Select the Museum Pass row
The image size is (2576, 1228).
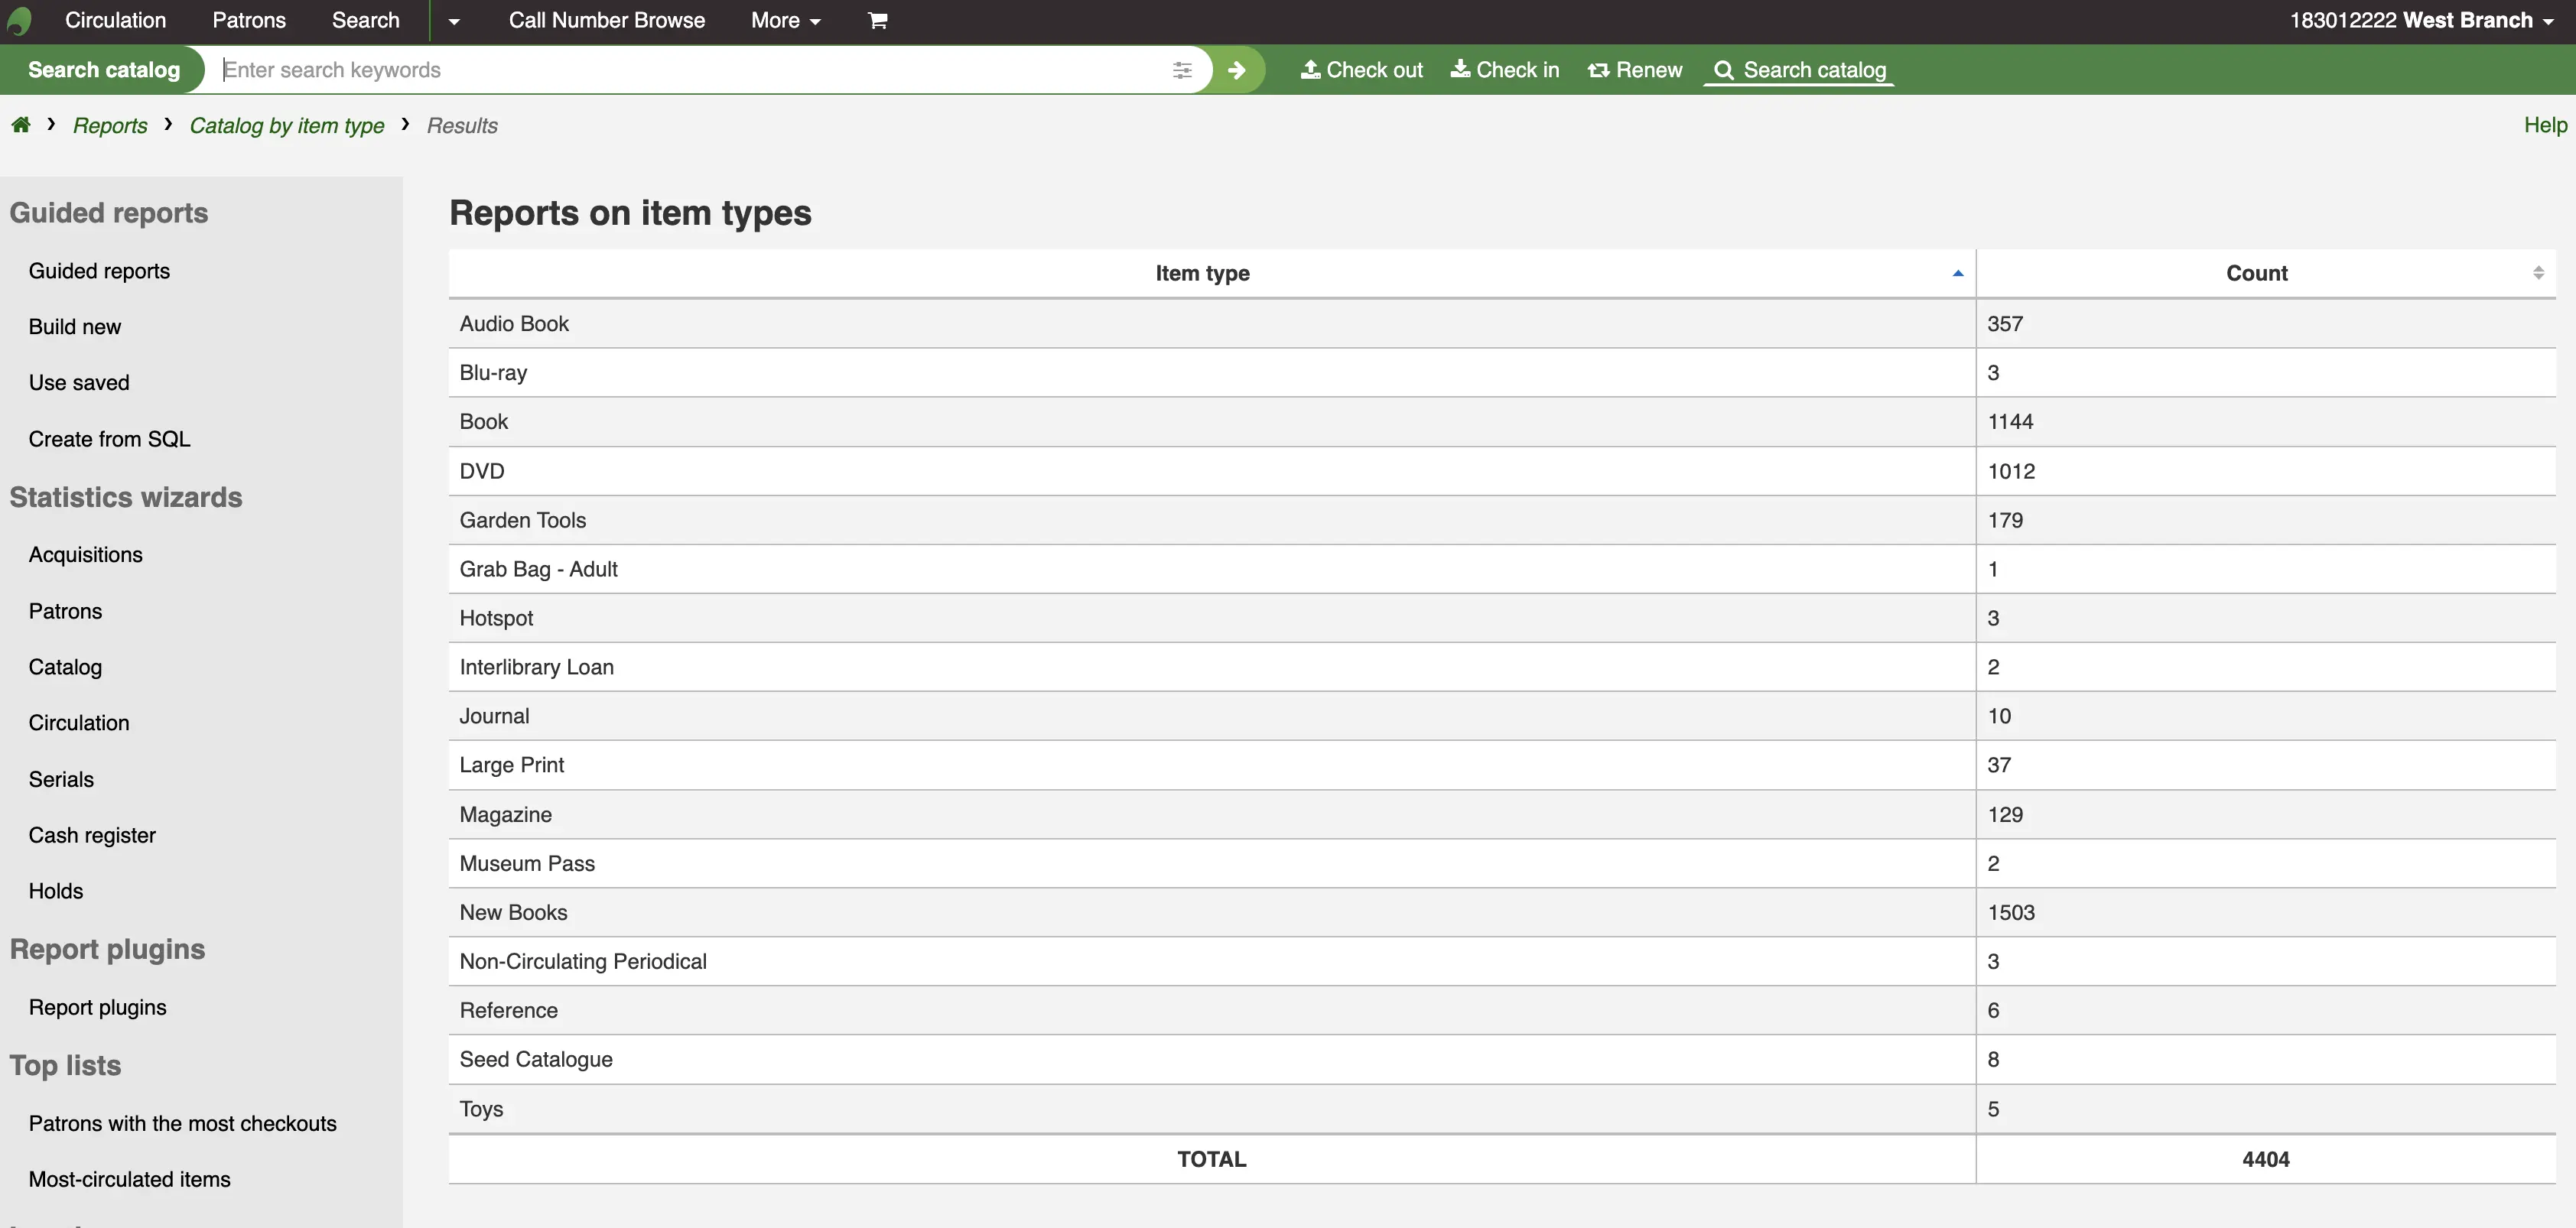pos(1502,863)
